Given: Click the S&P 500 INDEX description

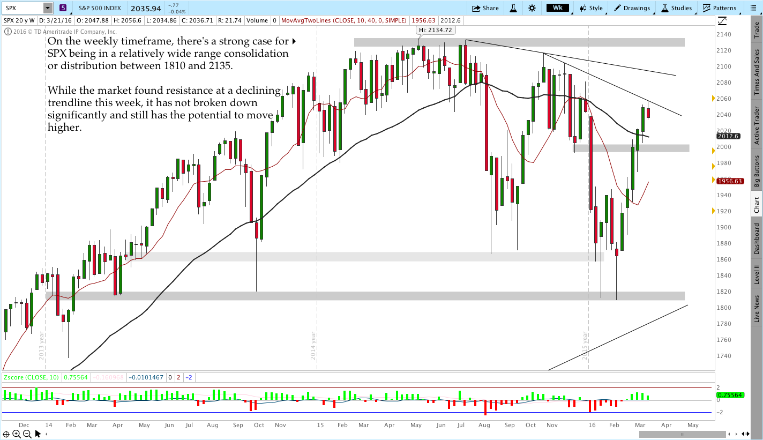Looking at the screenshot, I should click(x=99, y=8).
